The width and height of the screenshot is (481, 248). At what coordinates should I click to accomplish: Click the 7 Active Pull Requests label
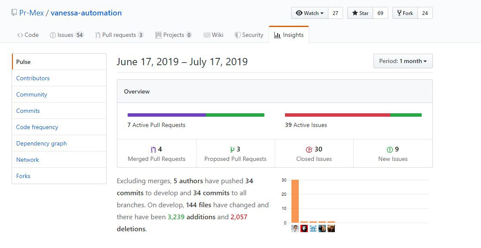156,125
